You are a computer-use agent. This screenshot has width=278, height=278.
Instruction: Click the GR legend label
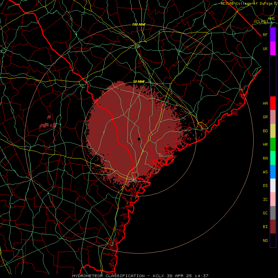coord(265,117)
